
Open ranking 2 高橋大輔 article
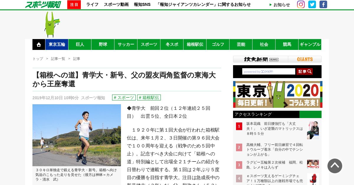[x=275, y=149]
